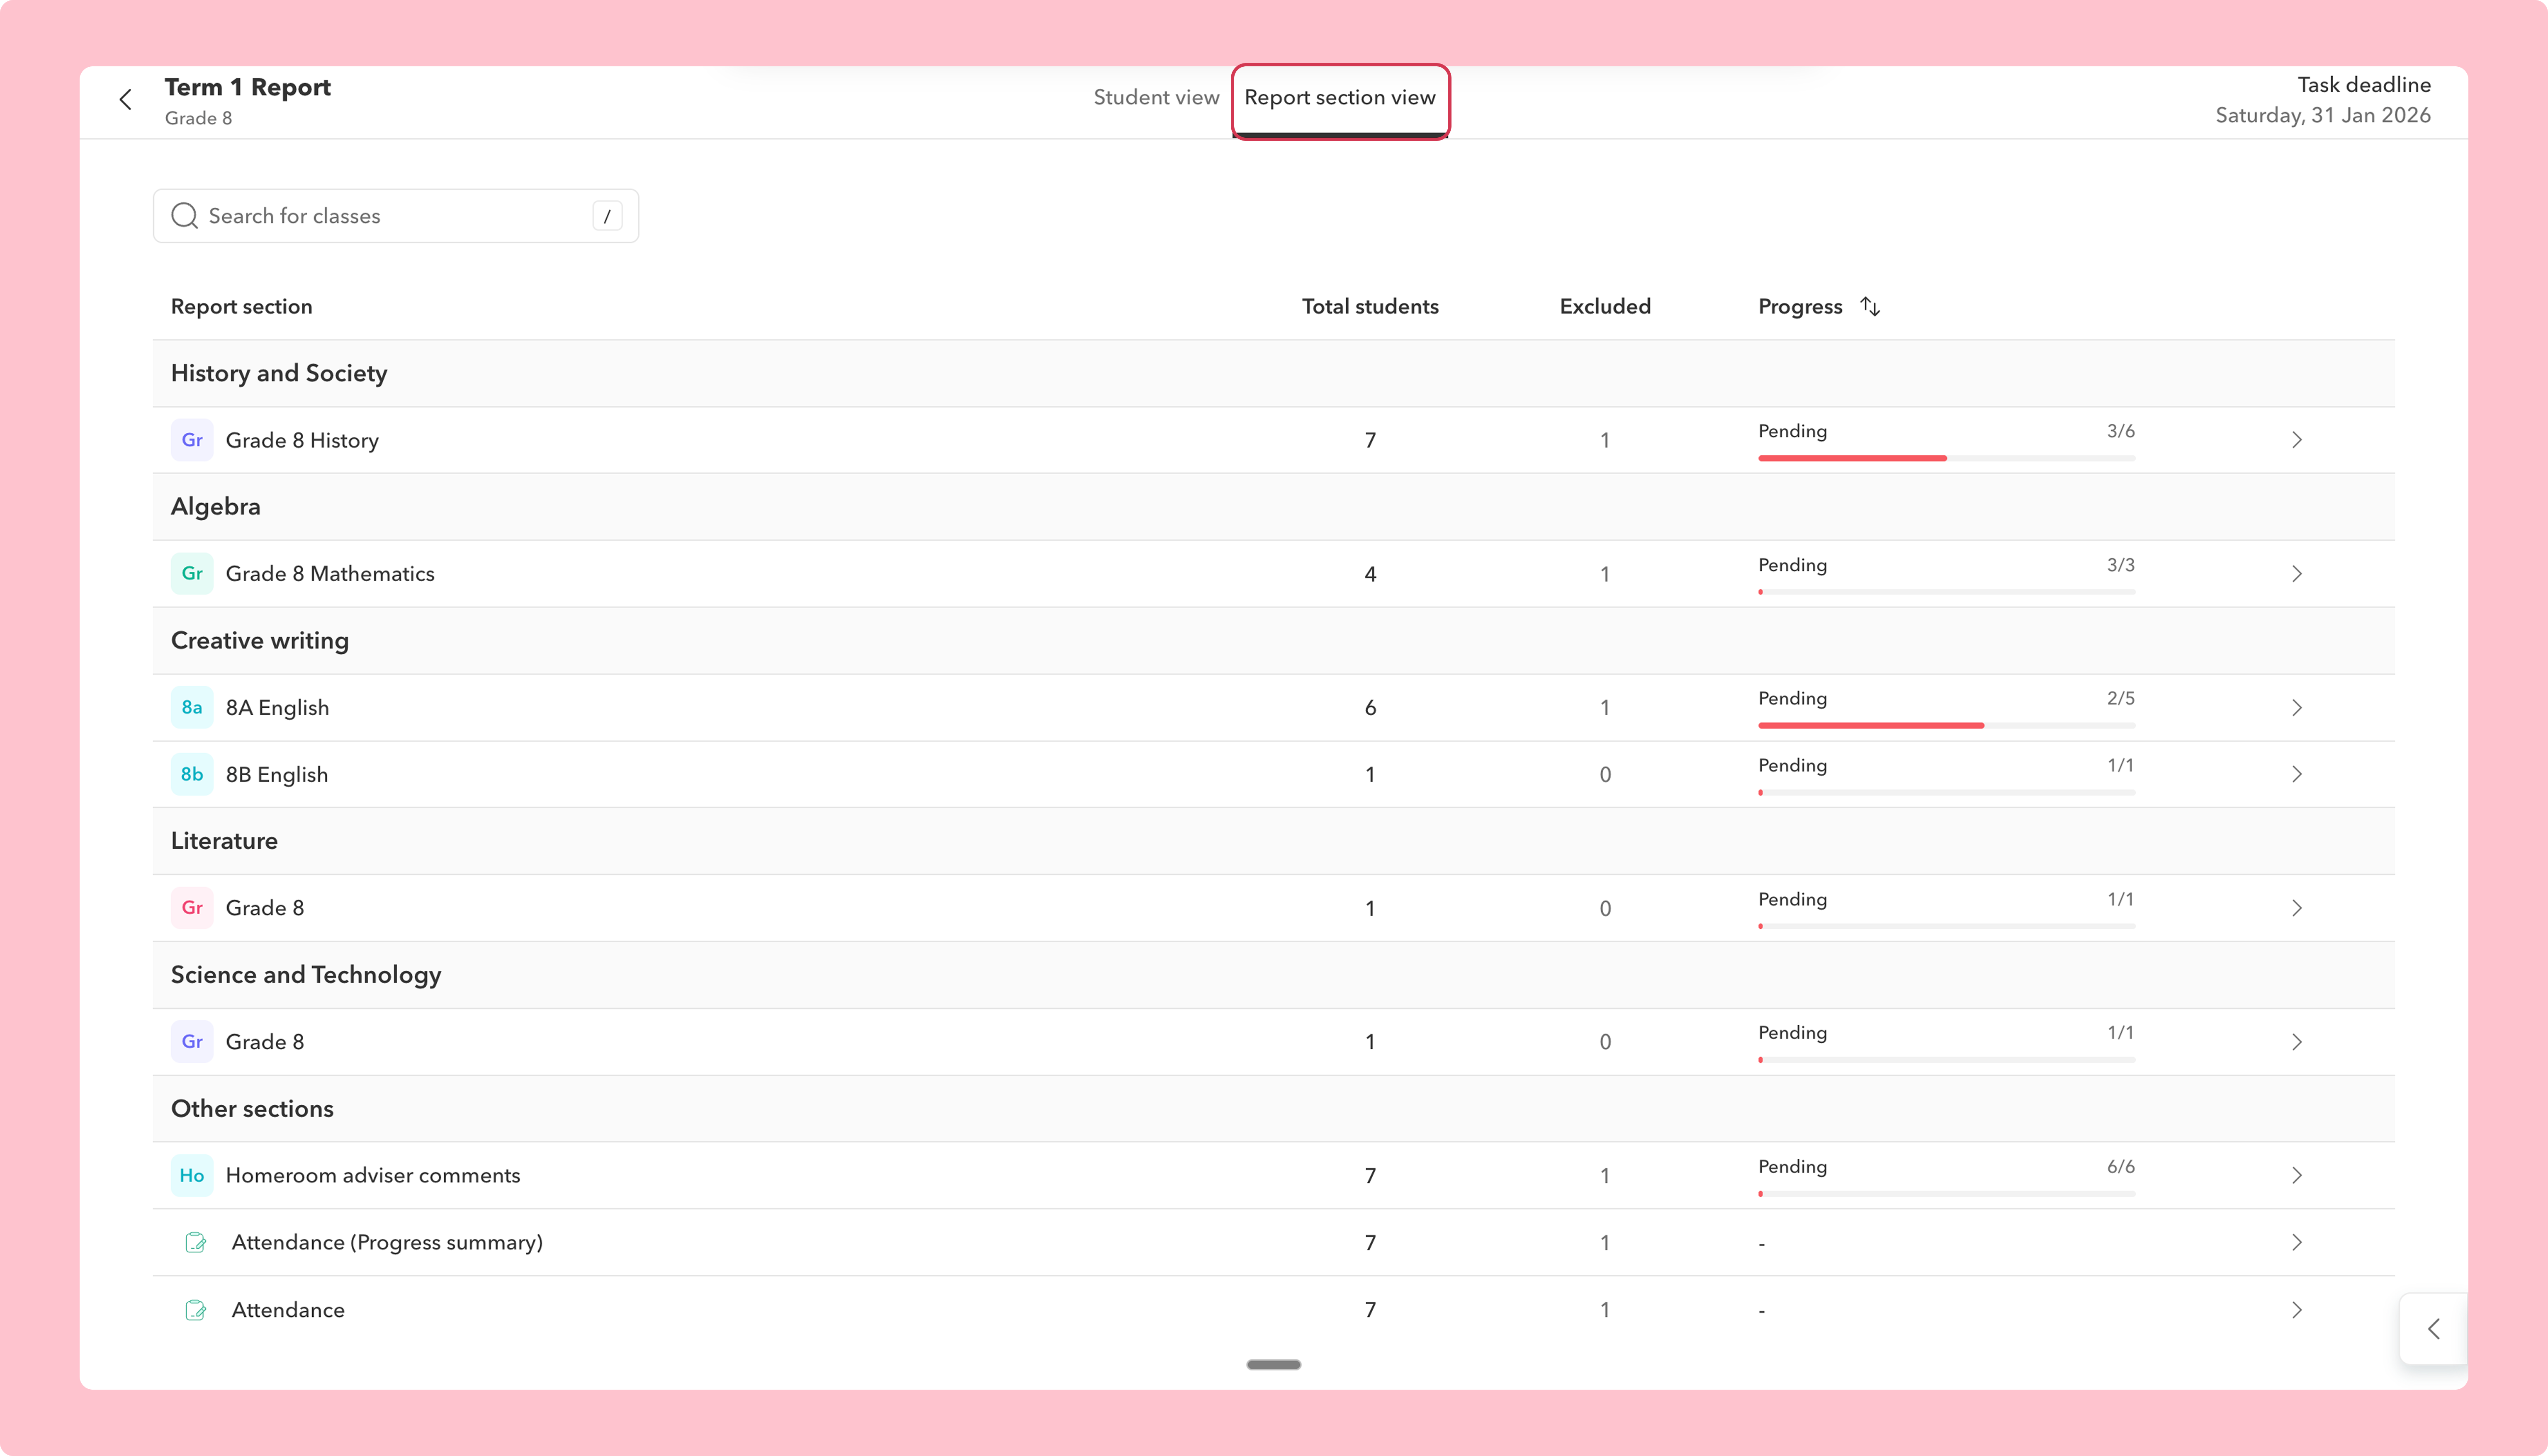Click the excluded value 0 for 8B English
The width and height of the screenshot is (2548, 1456).
tap(1605, 774)
